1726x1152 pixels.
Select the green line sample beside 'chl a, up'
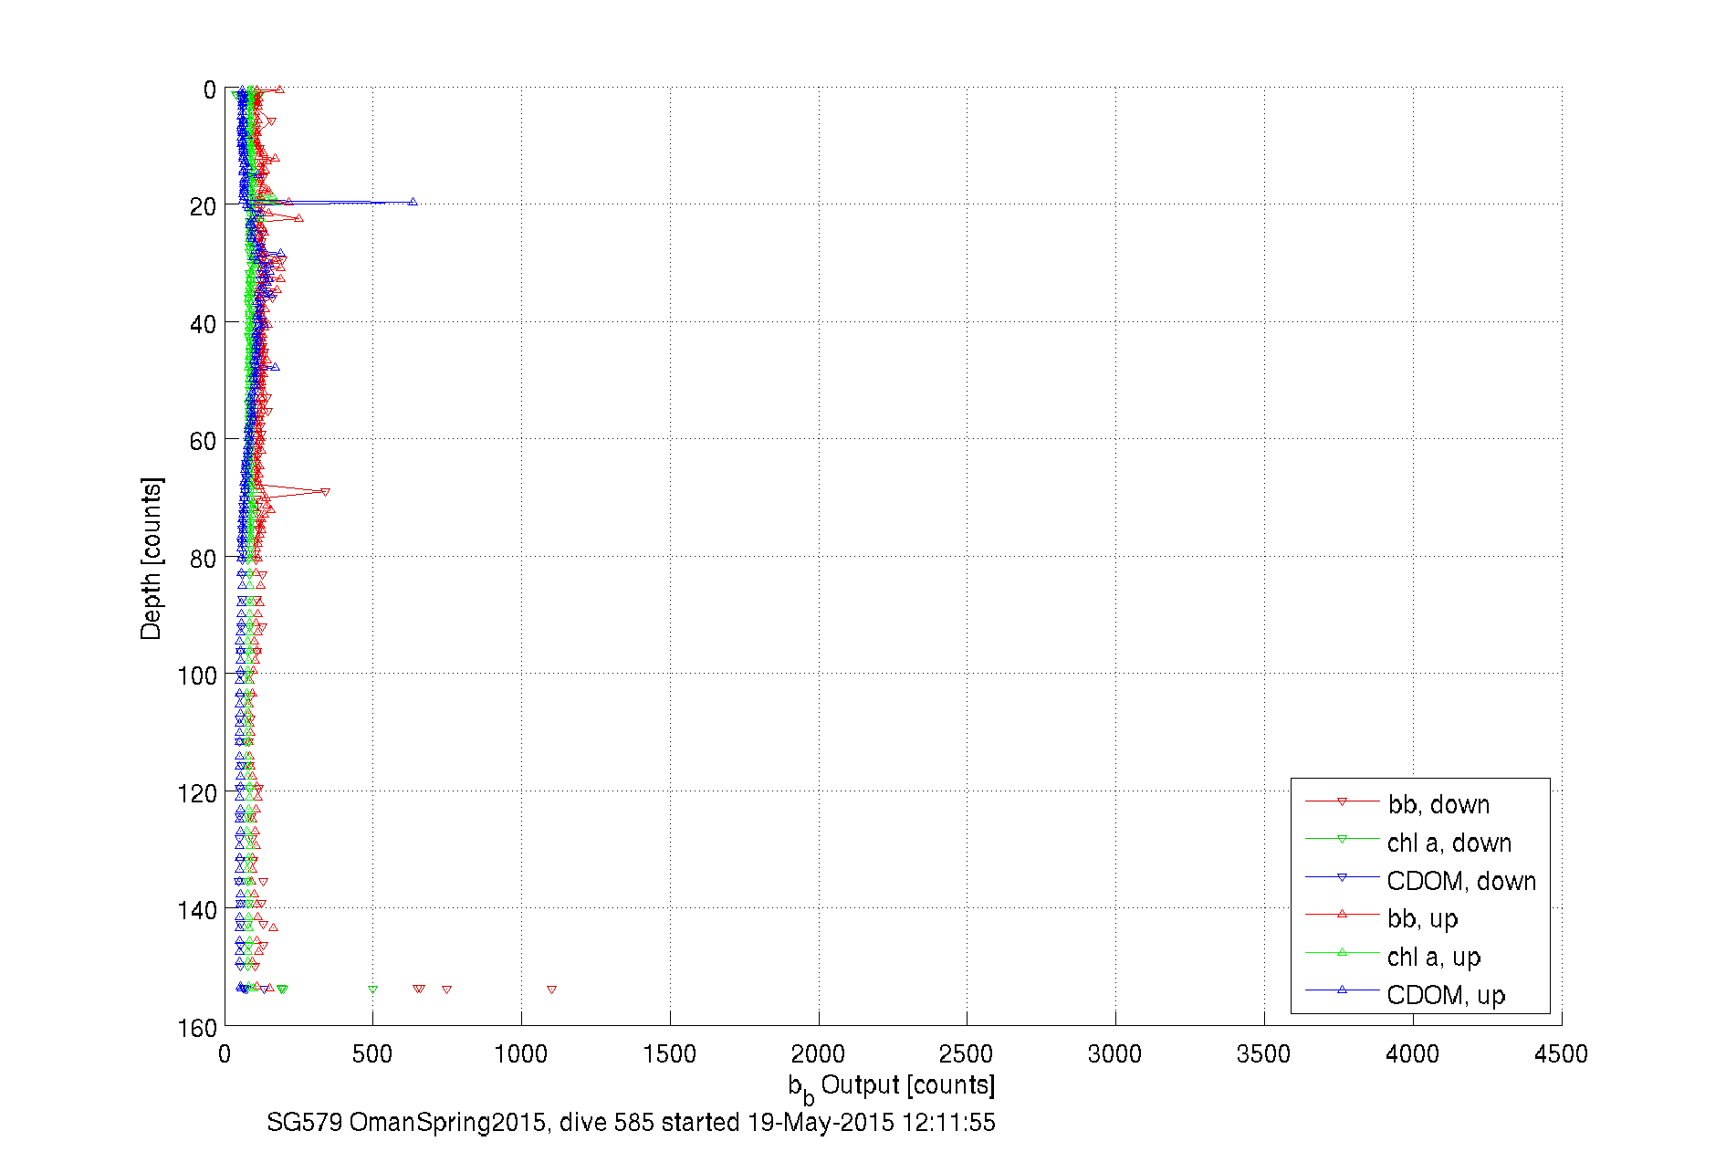coord(1342,952)
